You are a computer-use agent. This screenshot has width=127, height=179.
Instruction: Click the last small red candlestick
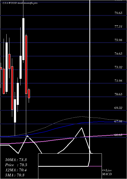[x=29, y=94]
